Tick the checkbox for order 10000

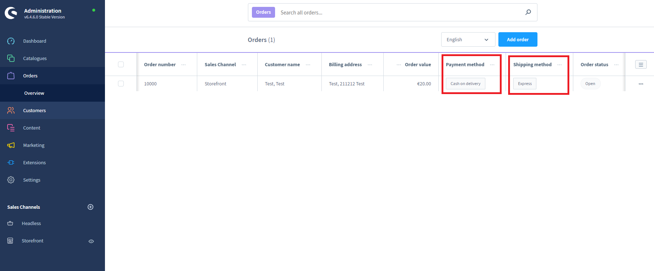(x=121, y=84)
